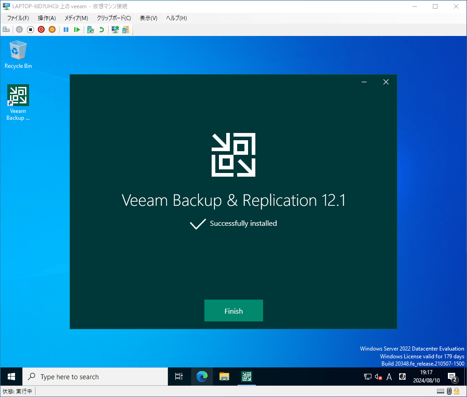This screenshot has height=397, width=467.
Task: Open the notification center with 2 alerts
Action: (x=453, y=377)
